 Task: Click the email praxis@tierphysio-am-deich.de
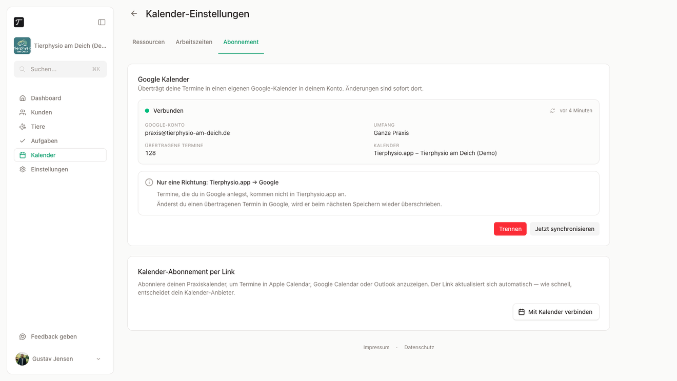coord(187,133)
